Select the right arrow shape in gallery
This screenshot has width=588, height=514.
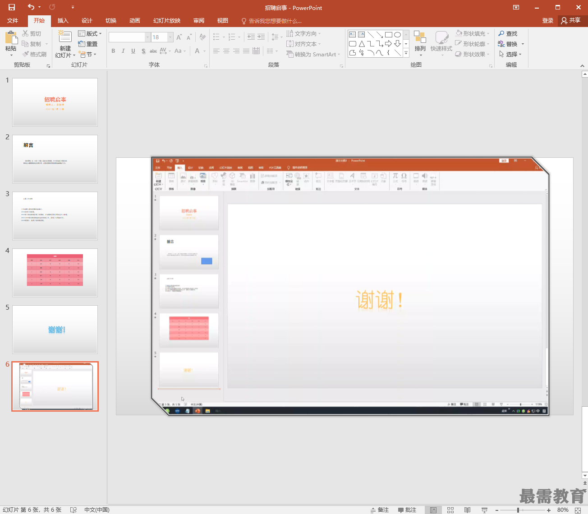coord(388,44)
